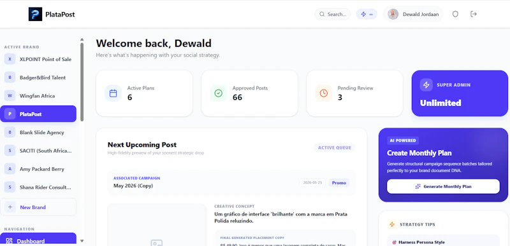
Task: Click the Dashboard grid icon in navigation
Action: (x=9, y=241)
